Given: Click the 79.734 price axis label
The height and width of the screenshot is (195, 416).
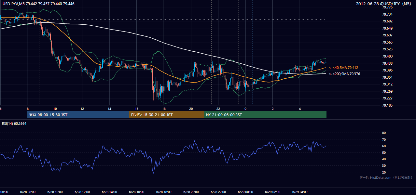Looking at the screenshot, I should [x=387, y=14].
